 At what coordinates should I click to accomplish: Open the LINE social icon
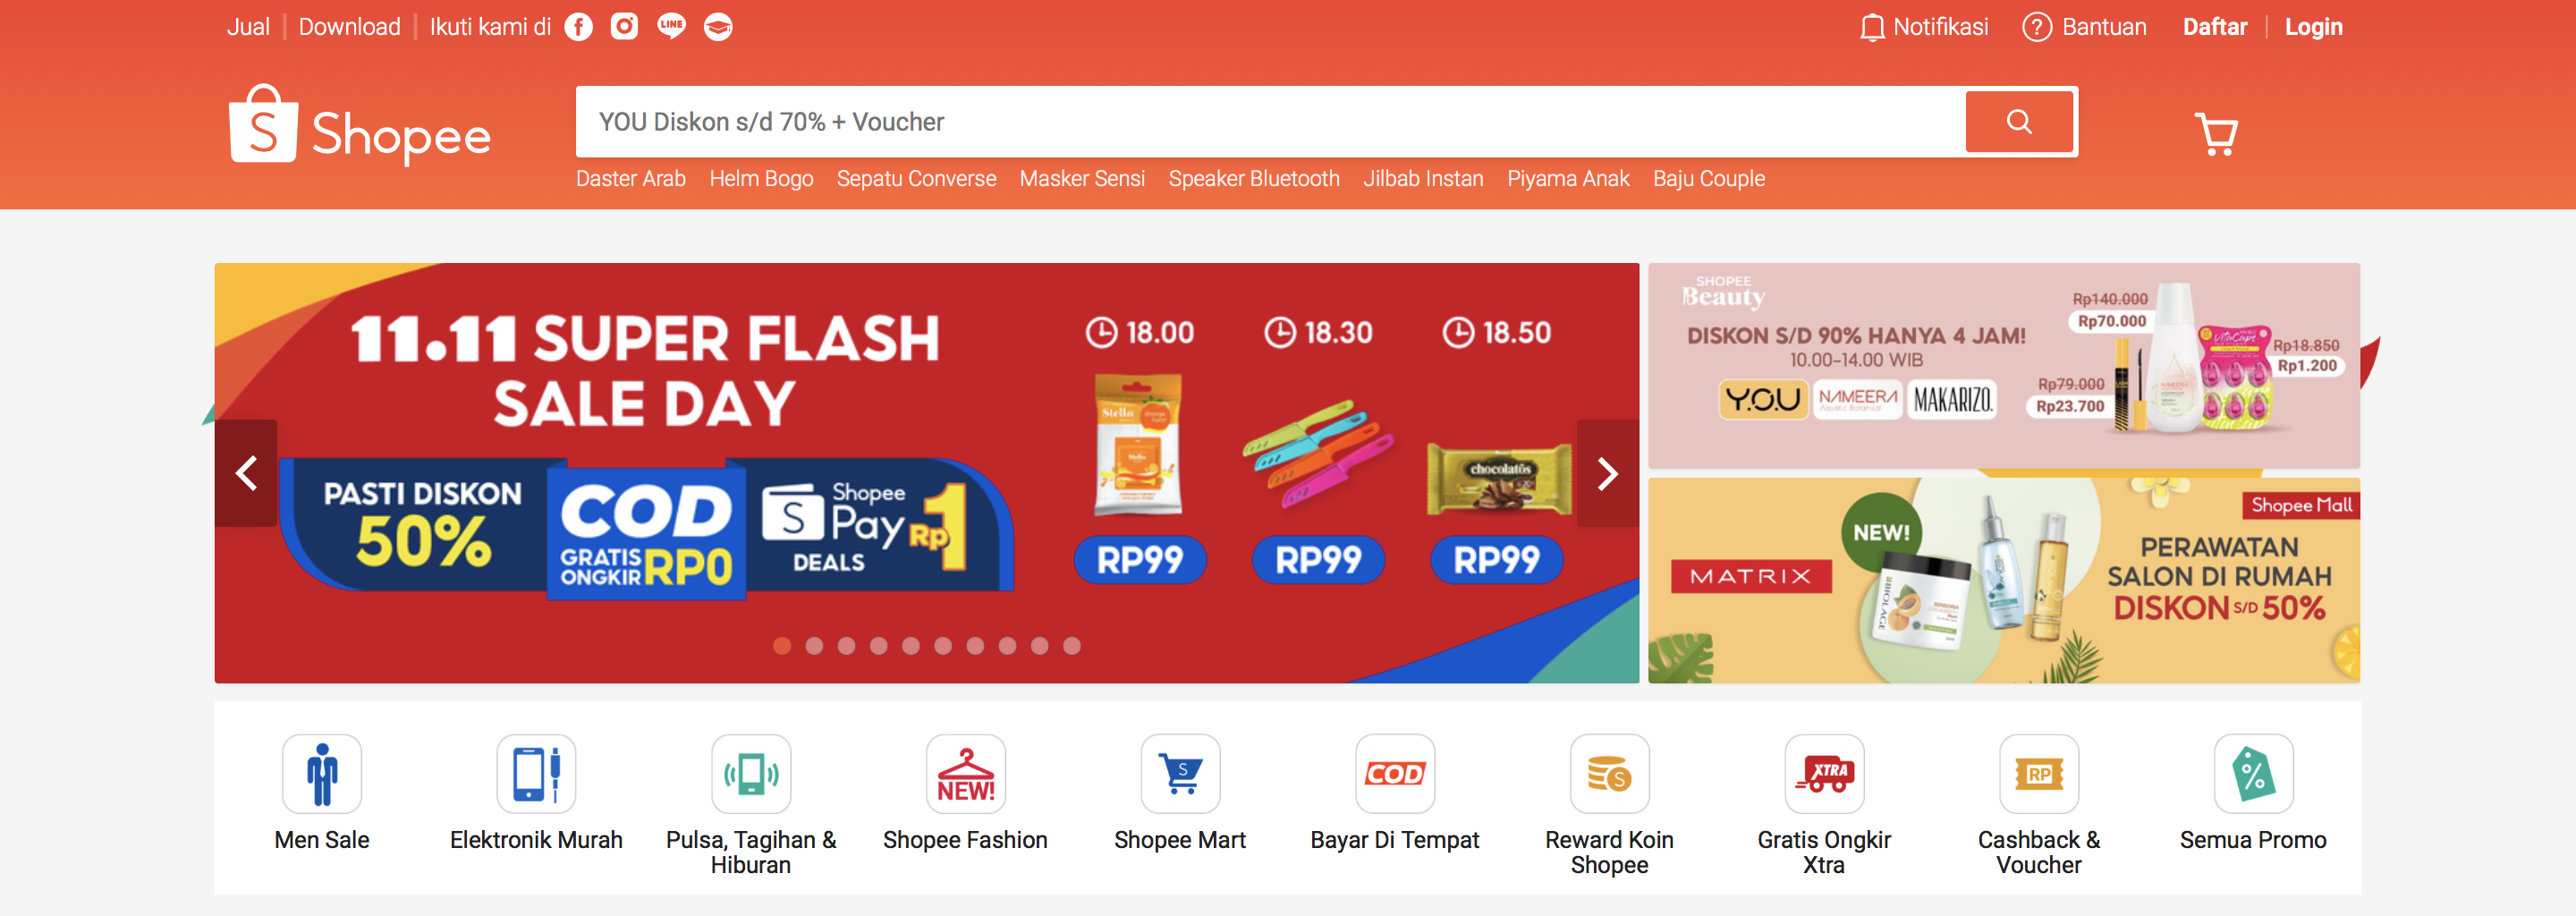point(671,27)
